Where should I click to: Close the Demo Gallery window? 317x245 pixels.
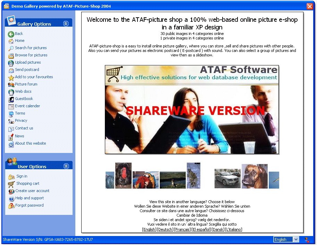tap(309, 6)
